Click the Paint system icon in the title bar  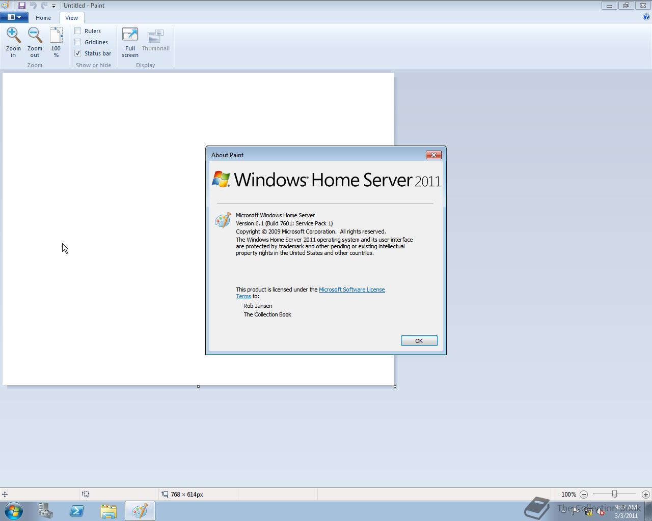[x=5, y=6]
